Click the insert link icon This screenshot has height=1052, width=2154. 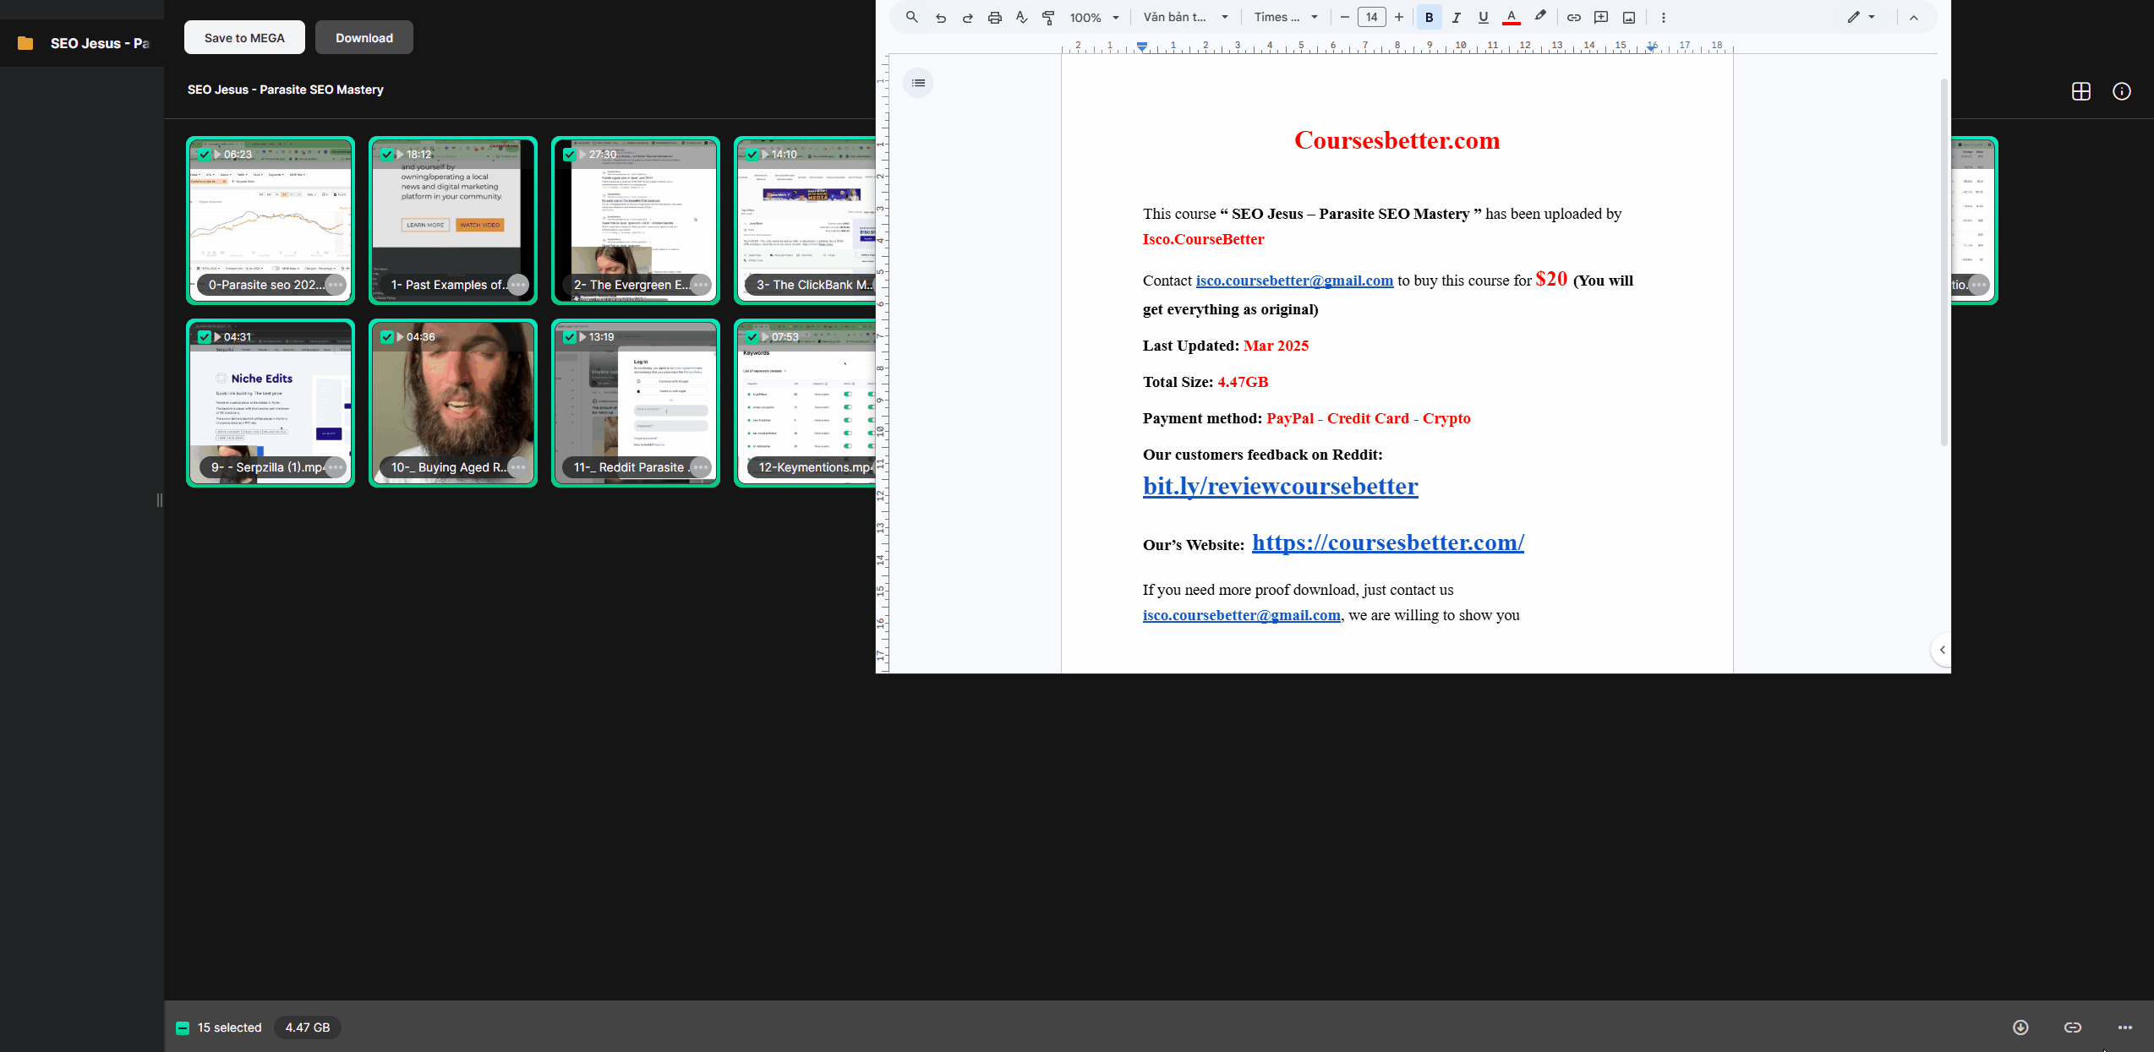click(x=1573, y=18)
